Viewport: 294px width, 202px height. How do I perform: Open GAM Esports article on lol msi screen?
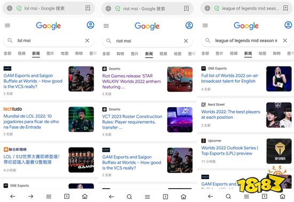pyautogui.click(x=33, y=81)
